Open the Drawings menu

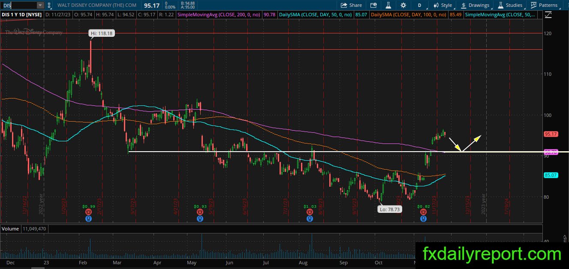pyautogui.click(x=475, y=5)
